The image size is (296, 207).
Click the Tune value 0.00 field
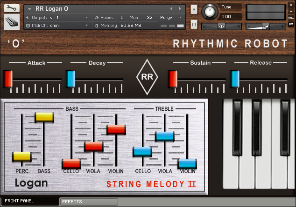click(x=226, y=17)
